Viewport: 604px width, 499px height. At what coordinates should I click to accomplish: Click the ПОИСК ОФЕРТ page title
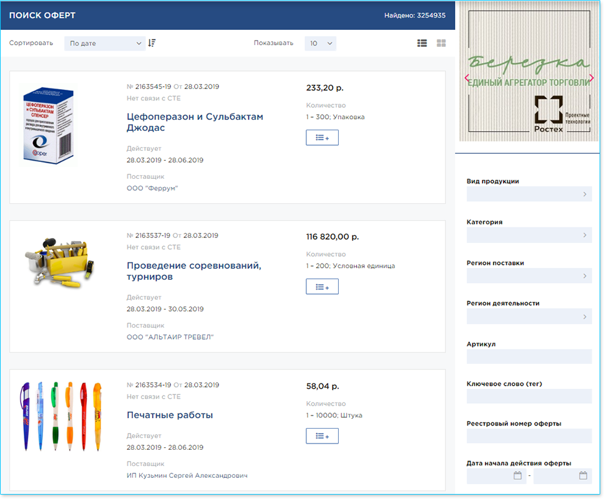coord(42,16)
